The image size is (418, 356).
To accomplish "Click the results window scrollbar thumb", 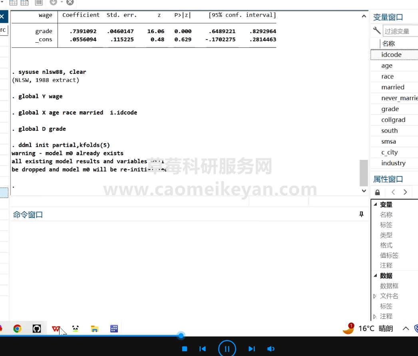I will pos(364,173).
